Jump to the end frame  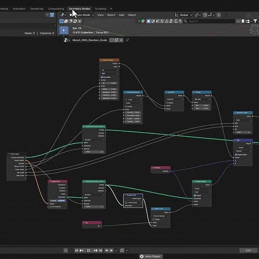[x=101, y=251]
